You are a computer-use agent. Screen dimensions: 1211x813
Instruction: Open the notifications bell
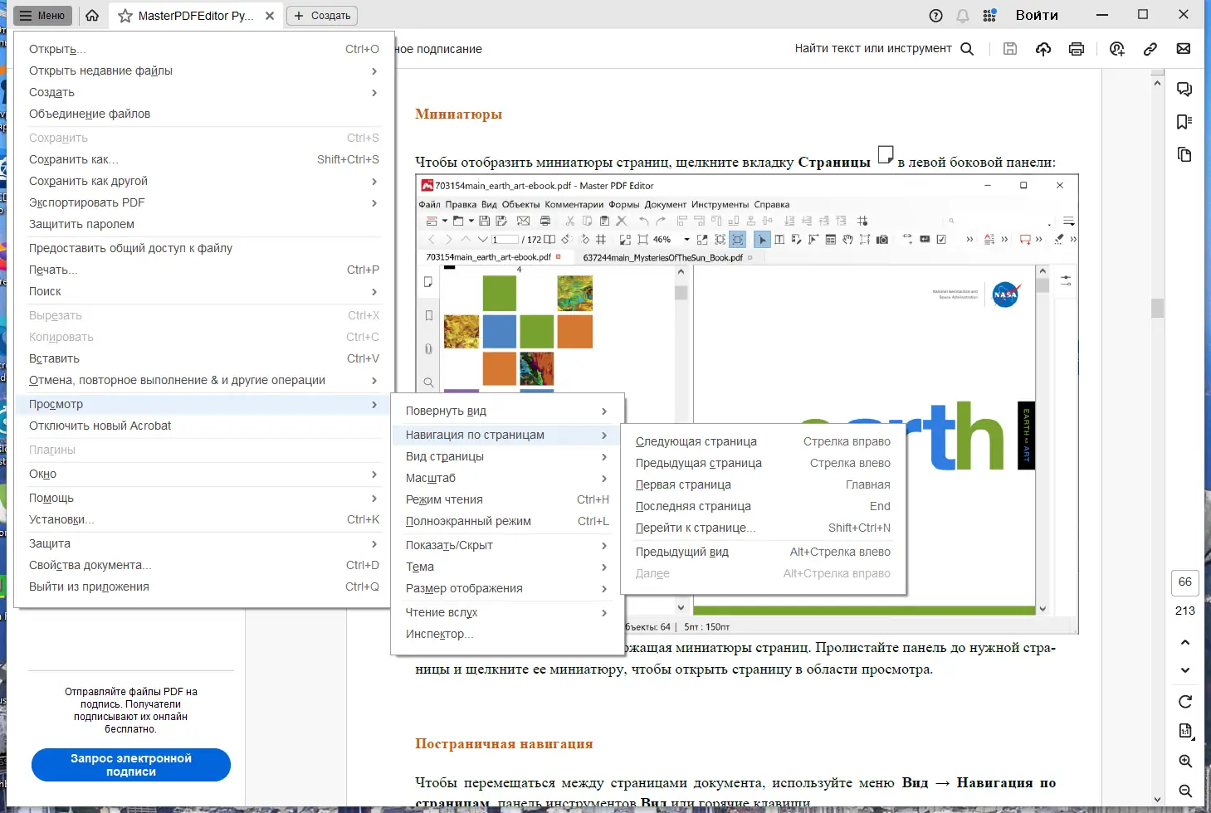click(x=963, y=16)
